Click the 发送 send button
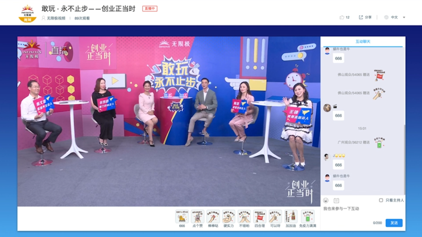422x237 pixels. click(x=394, y=223)
